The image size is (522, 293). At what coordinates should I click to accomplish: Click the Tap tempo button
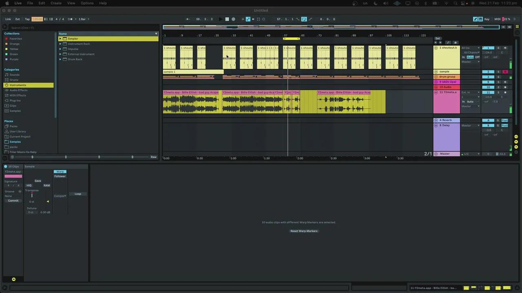click(x=27, y=19)
